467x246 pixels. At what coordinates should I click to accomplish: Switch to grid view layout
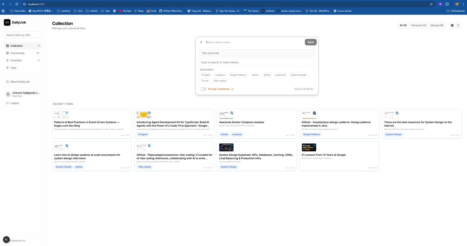coord(452,25)
